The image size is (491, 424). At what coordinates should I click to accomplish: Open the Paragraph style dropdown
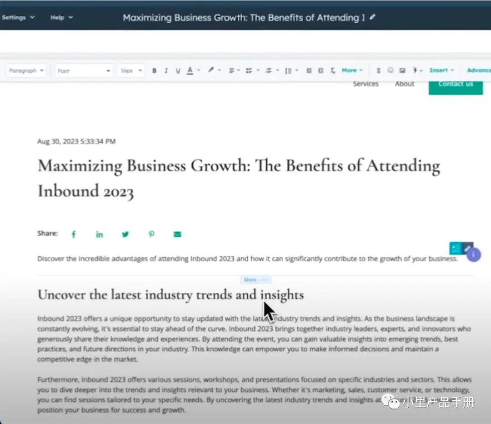click(26, 71)
